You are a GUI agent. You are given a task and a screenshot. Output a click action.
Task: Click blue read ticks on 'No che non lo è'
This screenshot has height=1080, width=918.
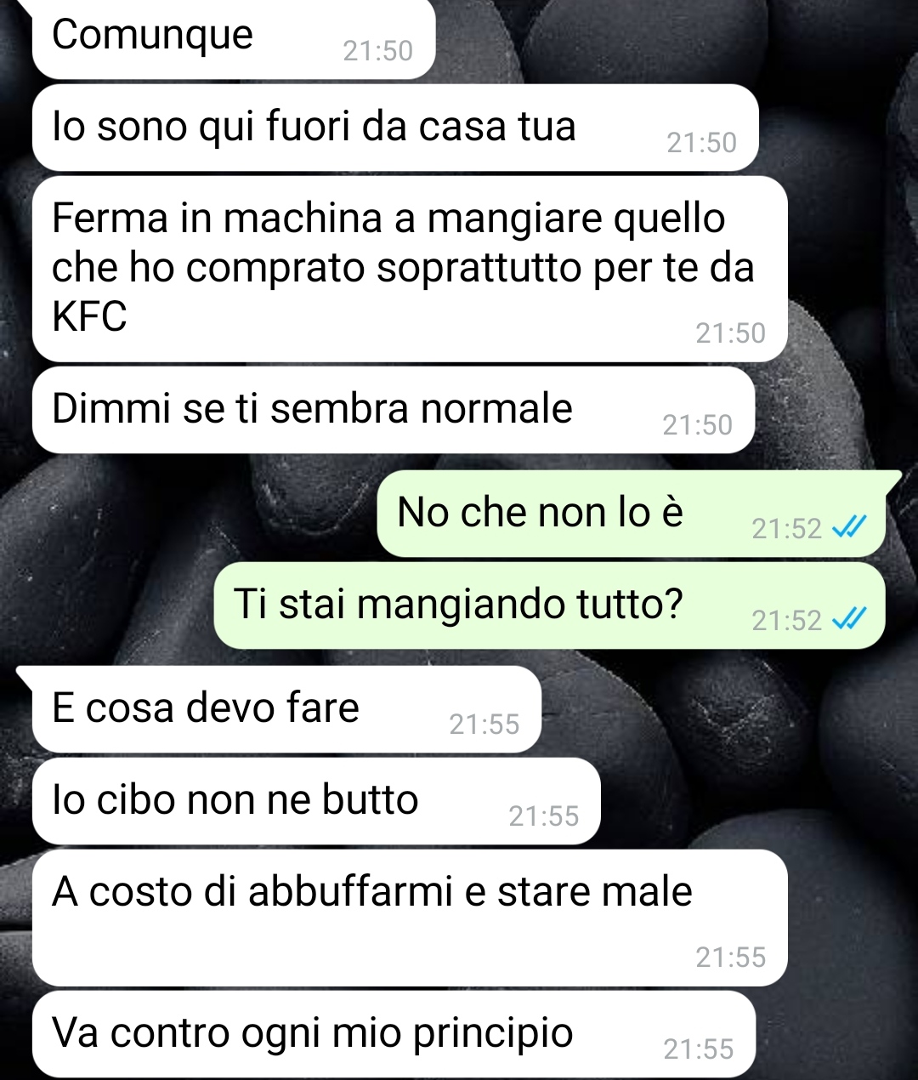click(x=848, y=528)
